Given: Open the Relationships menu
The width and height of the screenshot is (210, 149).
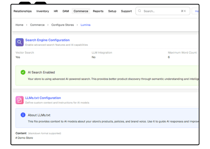Looking at the screenshot, I should click(23, 11).
